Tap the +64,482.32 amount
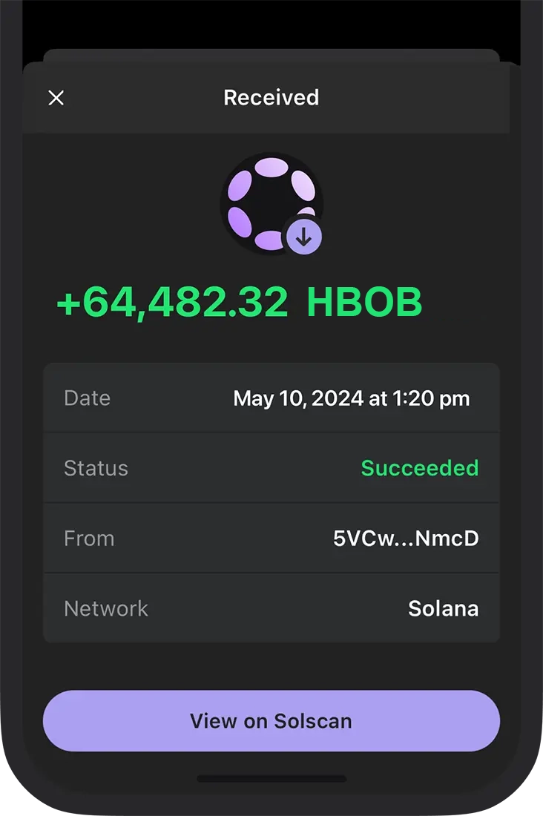Image resolution: width=543 pixels, height=816 pixels. coord(172,302)
